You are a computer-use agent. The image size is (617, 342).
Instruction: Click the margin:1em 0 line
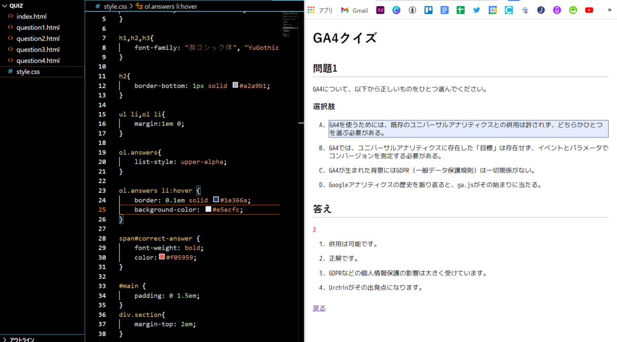pos(159,123)
